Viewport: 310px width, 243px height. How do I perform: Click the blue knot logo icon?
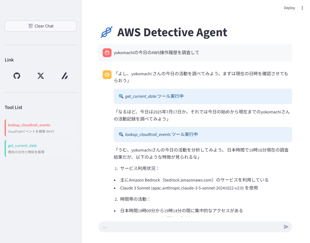coord(107,32)
